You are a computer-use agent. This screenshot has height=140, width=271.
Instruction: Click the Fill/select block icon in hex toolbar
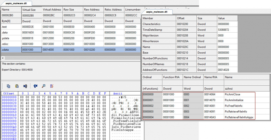(x=25, y=86)
